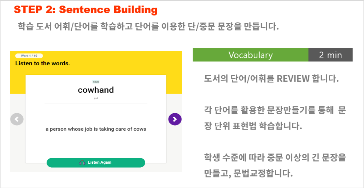Click the word cowhand
This screenshot has height=188, width=364.
[x=96, y=90]
